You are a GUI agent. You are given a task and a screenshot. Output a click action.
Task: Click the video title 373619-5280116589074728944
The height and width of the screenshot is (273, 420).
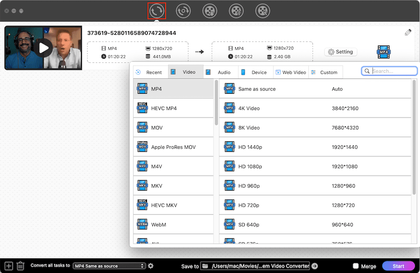(x=131, y=33)
